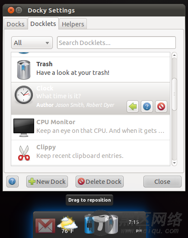Click the scrollbar up arrow
Image resolution: width=188 pixels, height=238 pixels.
tap(174, 55)
